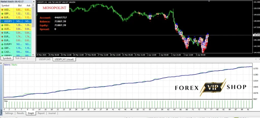Open the tester Journal tab
Image resolution: width=260 pixels, height=118 pixels.
point(52,113)
